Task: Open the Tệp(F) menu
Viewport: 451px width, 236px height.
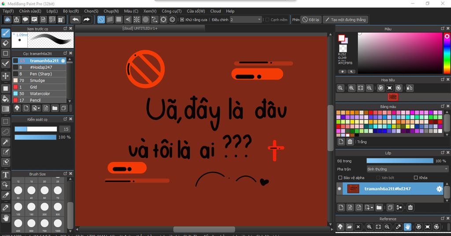Action: coord(8,11)
